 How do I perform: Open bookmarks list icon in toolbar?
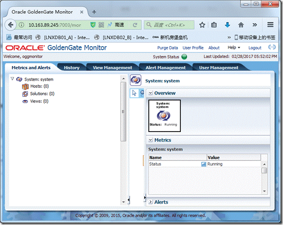tap(214, 25)
